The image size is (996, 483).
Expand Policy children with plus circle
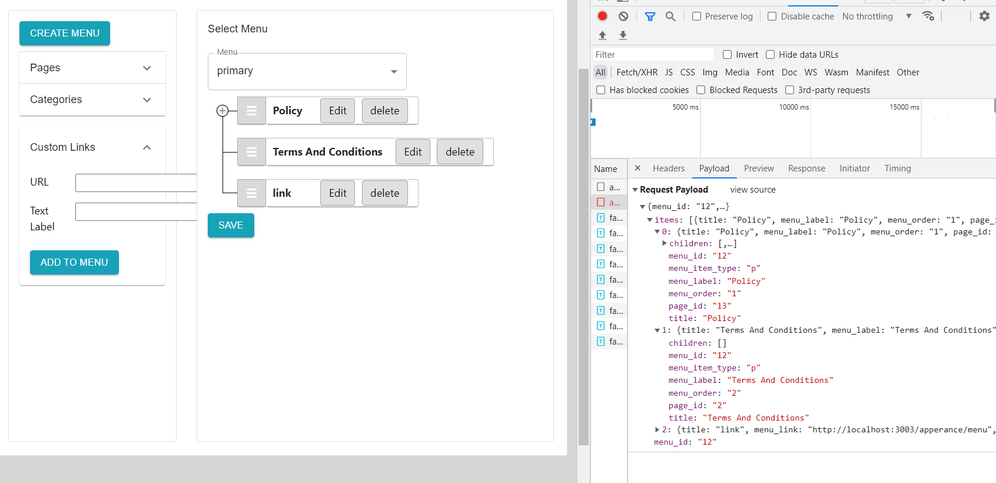[x=223, y=111]
